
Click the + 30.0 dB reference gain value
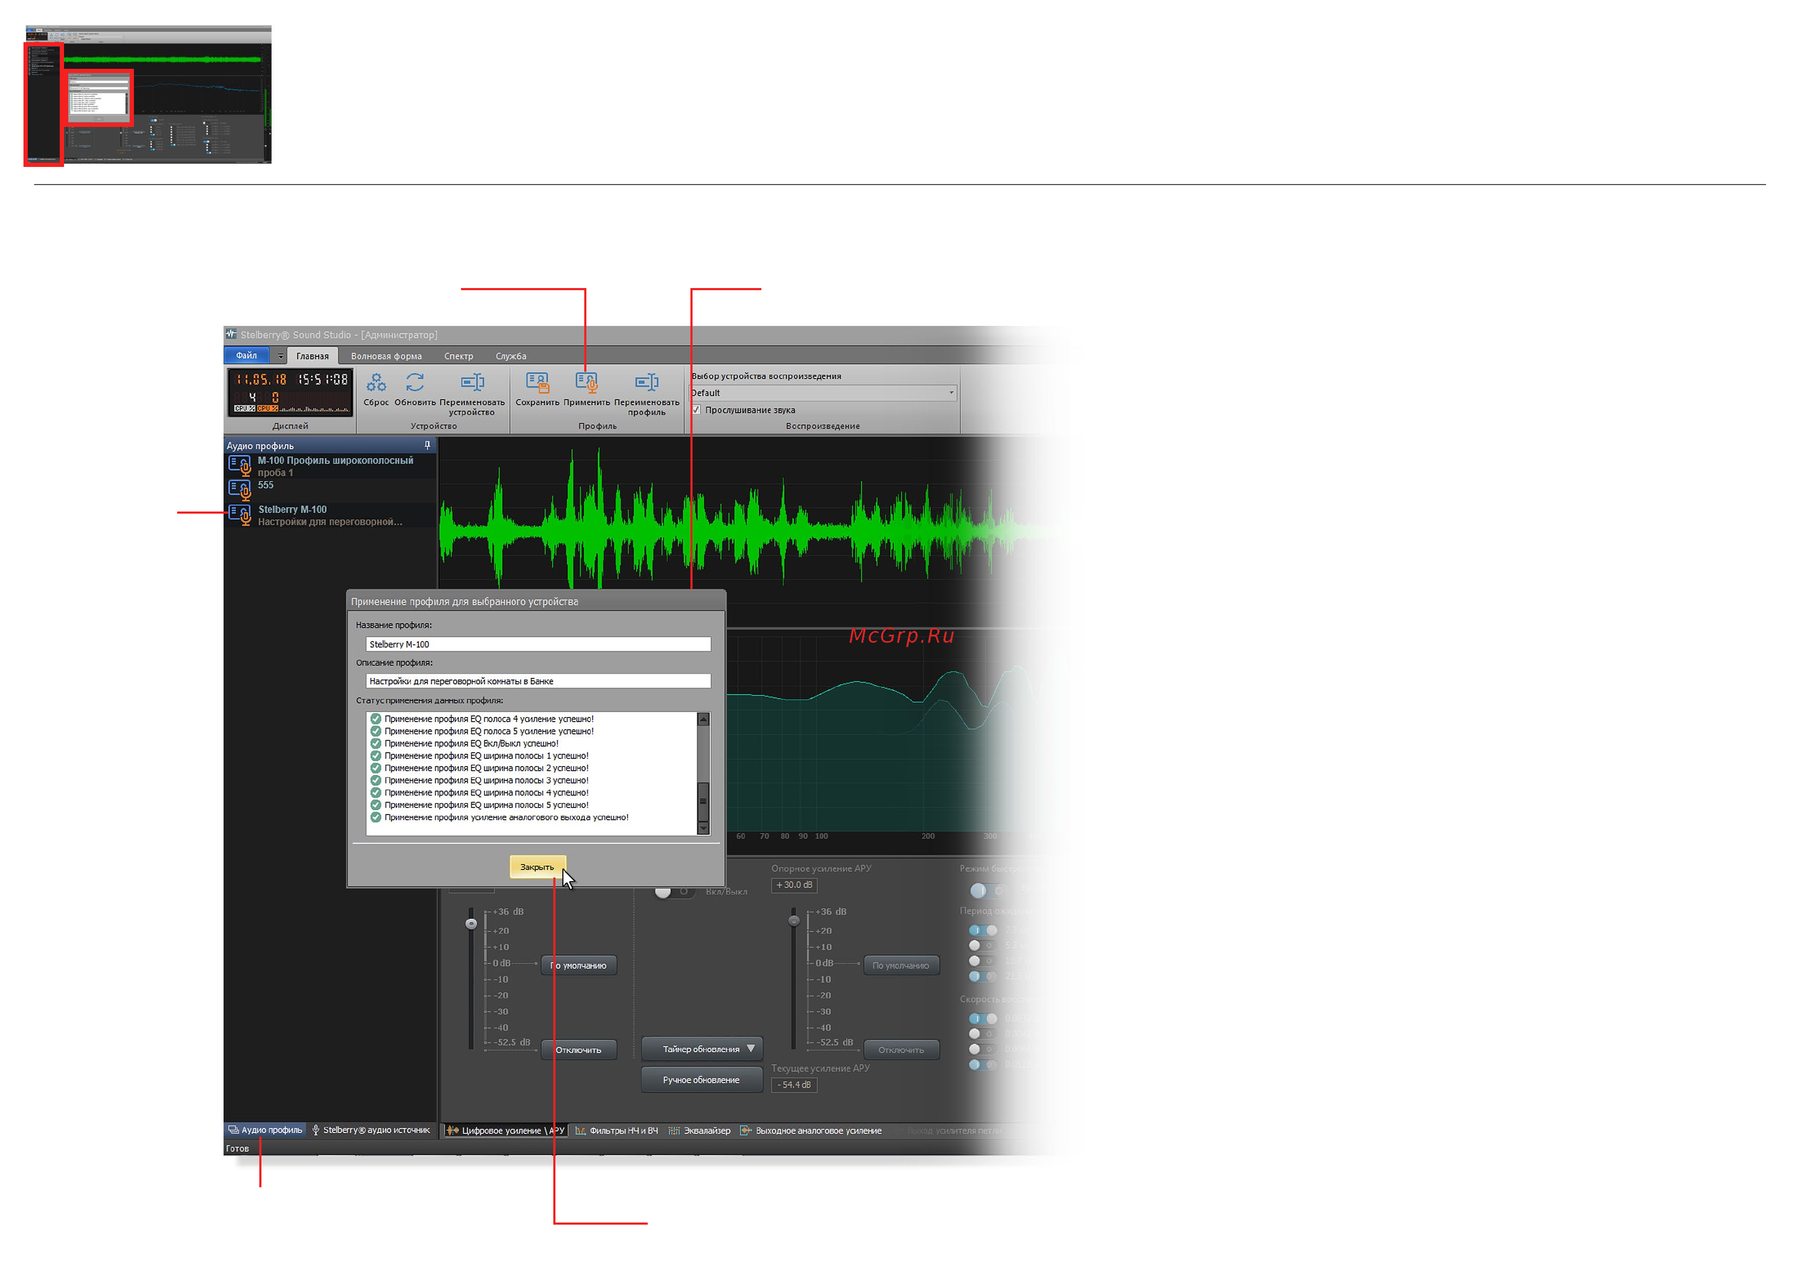point(794,885)
